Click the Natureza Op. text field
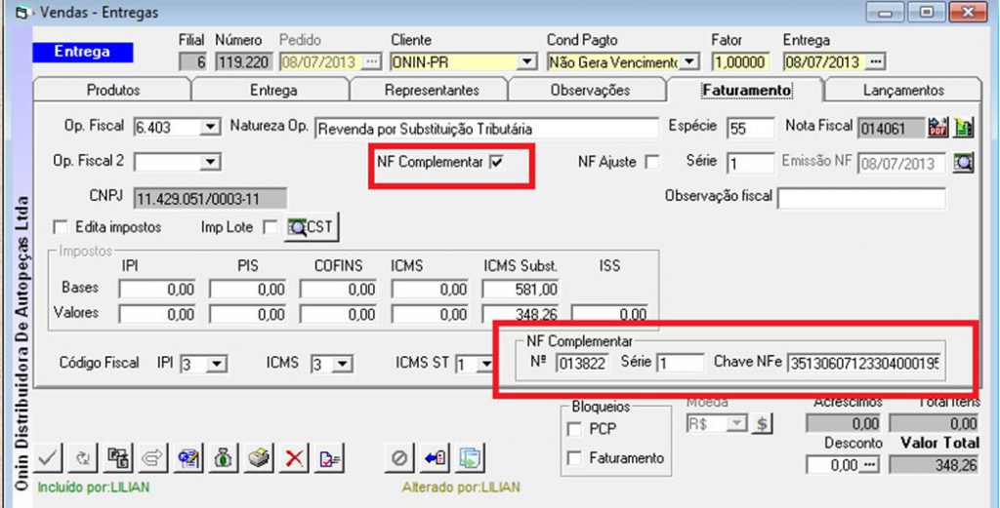The image size is (1000, 508). click(x=487, y=128)
